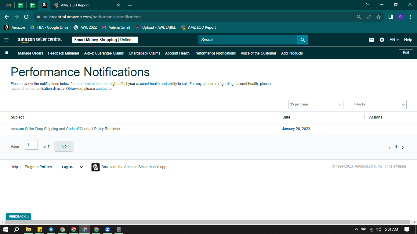This screenshot has width=417, height=234.
Task: Expand the EN language dropdown
Action: (x=394, y=40)
